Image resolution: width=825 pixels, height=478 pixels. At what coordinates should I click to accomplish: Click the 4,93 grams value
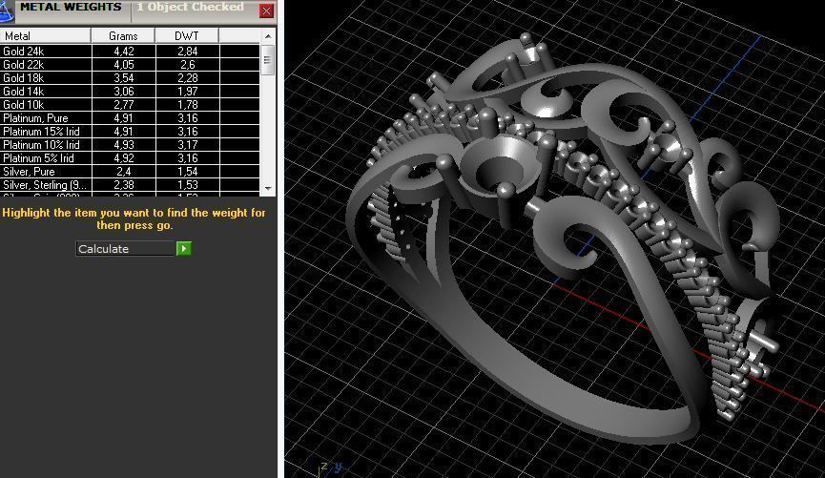pyautogui.click(x=124, y=145)
